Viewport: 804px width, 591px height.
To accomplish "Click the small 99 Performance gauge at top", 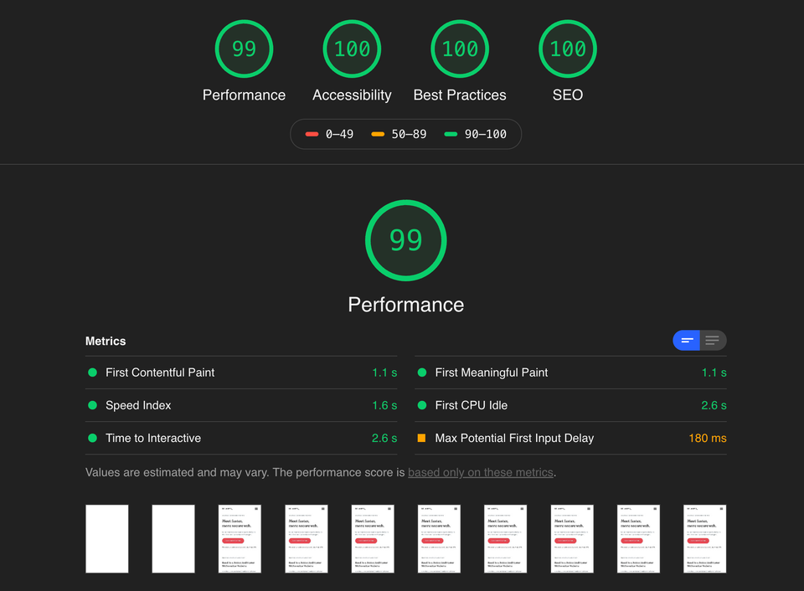I will point(244,49).
